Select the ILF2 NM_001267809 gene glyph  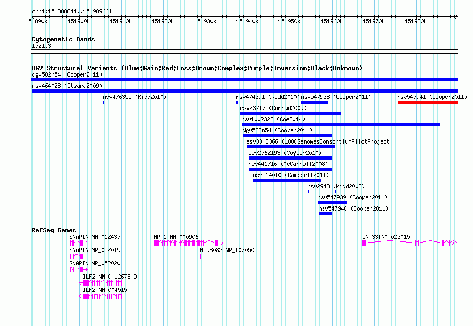[100, 283]
